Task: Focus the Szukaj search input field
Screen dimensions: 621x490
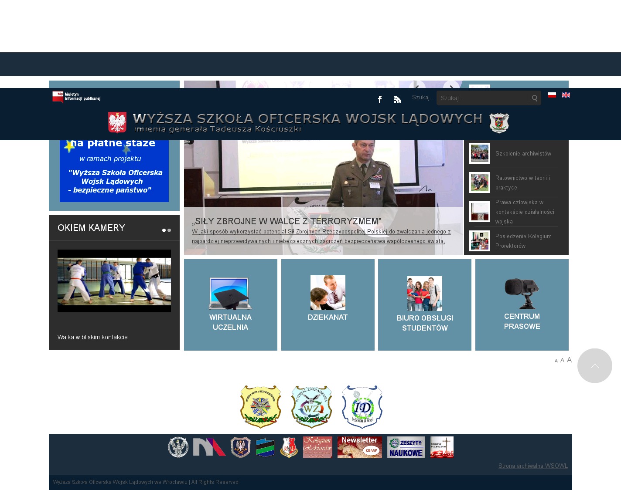Action: pos(482,98)
